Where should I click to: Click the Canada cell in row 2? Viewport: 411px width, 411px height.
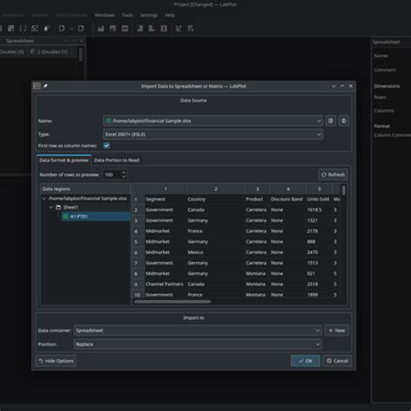pos(216,210)
